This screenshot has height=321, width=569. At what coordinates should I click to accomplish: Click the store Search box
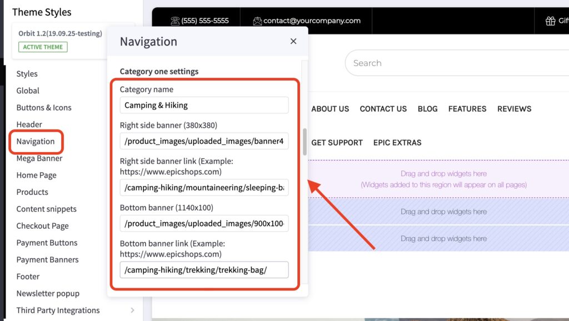(x=456, y=63)
